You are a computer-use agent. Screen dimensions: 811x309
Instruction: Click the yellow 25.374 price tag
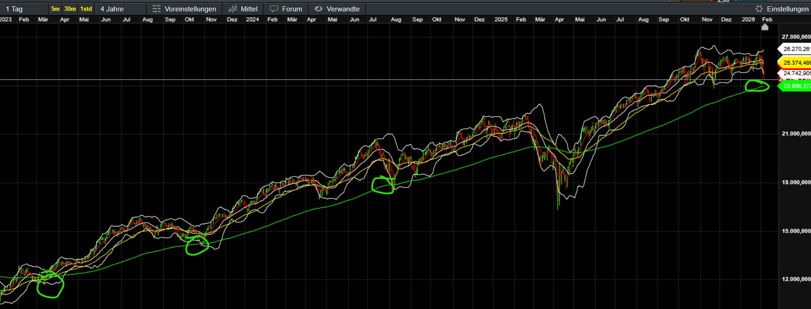796,63
